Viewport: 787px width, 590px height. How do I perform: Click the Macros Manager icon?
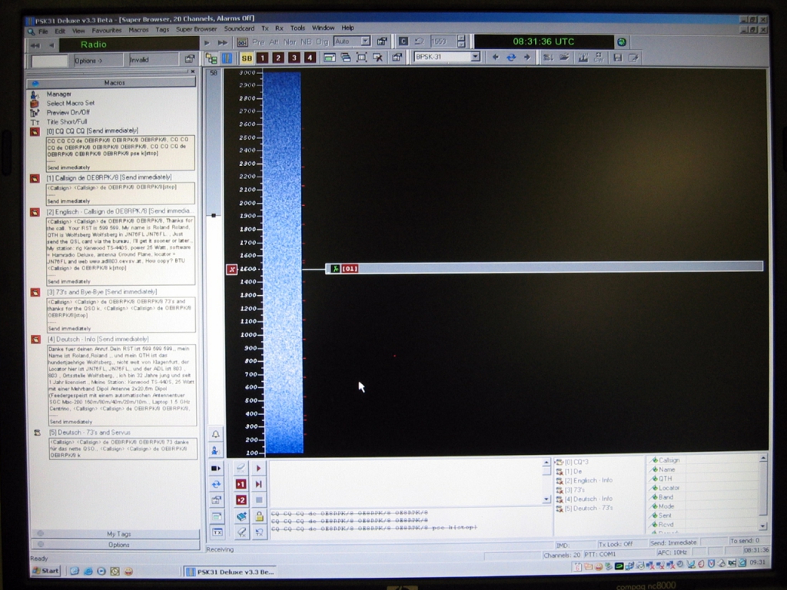(x=35, y=94)
